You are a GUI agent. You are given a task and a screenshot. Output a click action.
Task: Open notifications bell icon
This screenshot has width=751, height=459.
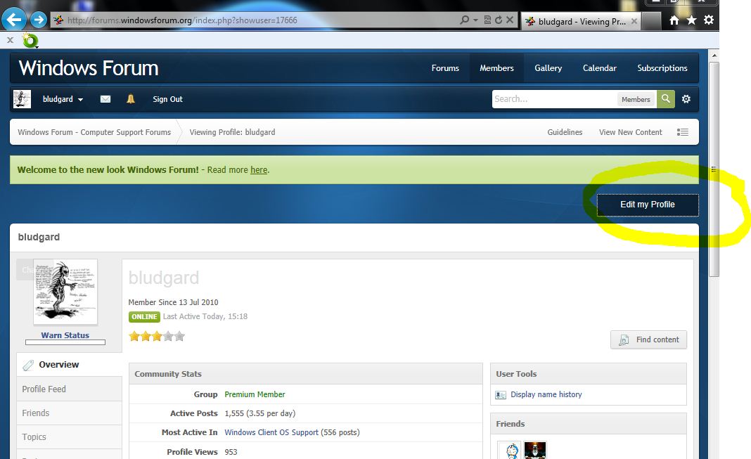tap(131, 99)
